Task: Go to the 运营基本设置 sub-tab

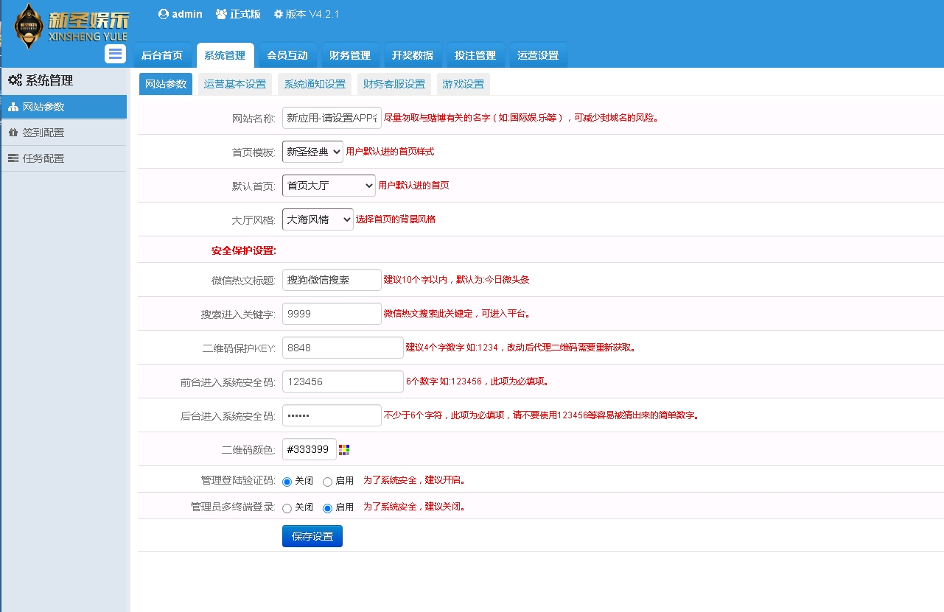Action: [235, 84]
